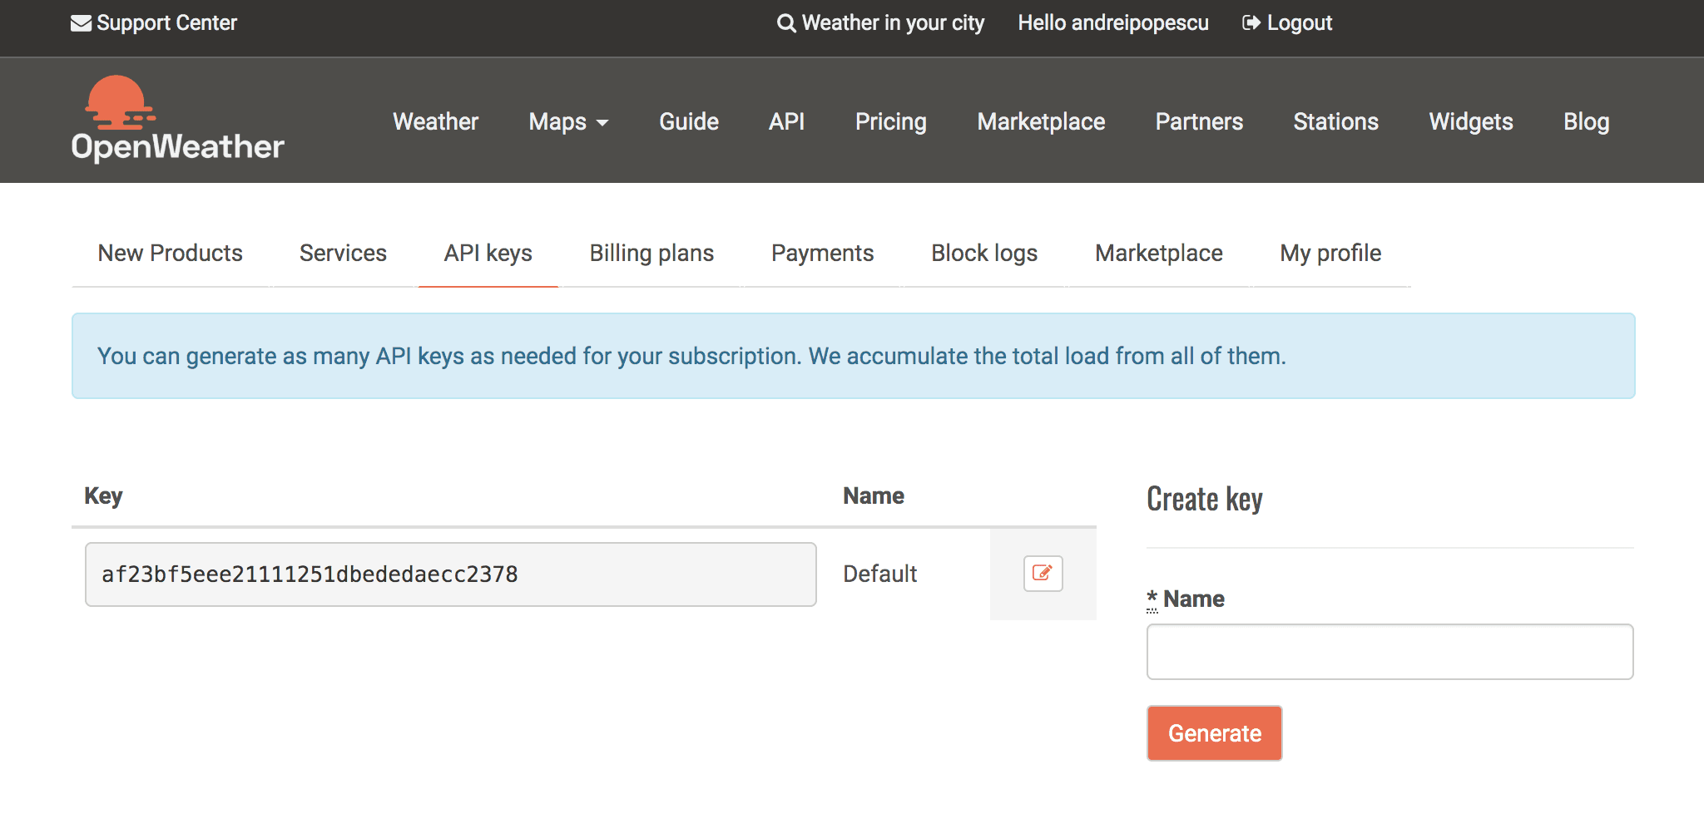This screenshot has height=838, width=1704.
Task: Go to the API page in the top navigation
Action: tap(786, 121)
